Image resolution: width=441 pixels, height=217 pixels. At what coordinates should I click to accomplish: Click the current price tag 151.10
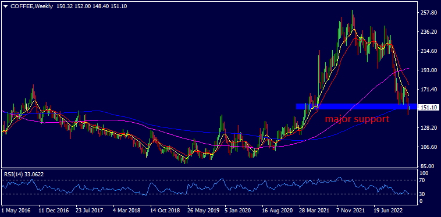click(x=428, y=108)
